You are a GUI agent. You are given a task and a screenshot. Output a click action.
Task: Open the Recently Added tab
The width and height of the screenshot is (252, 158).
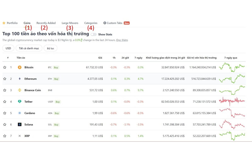point(46,23)
